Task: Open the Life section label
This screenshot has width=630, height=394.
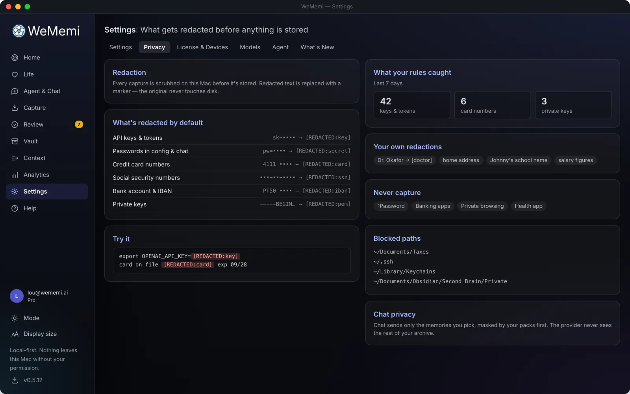Action: (29, 74)
